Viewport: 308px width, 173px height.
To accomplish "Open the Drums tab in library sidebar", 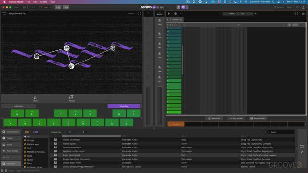I will 11,145.
